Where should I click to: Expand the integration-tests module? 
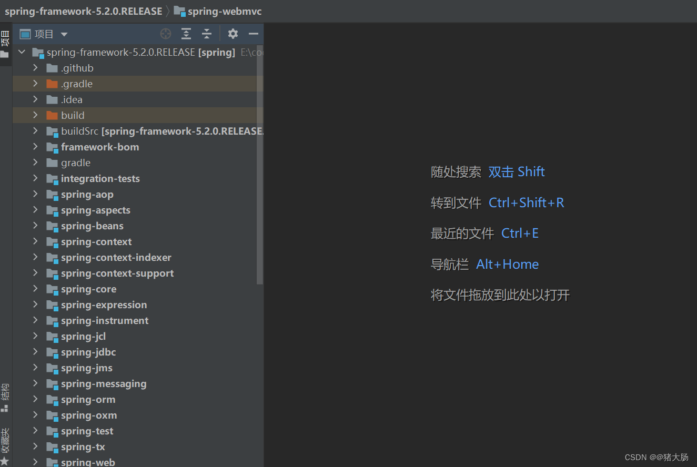35,178
